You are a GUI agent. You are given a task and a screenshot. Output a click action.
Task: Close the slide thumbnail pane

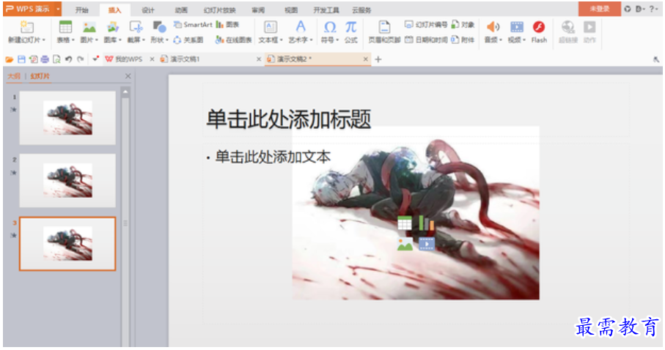coord(128,76)
